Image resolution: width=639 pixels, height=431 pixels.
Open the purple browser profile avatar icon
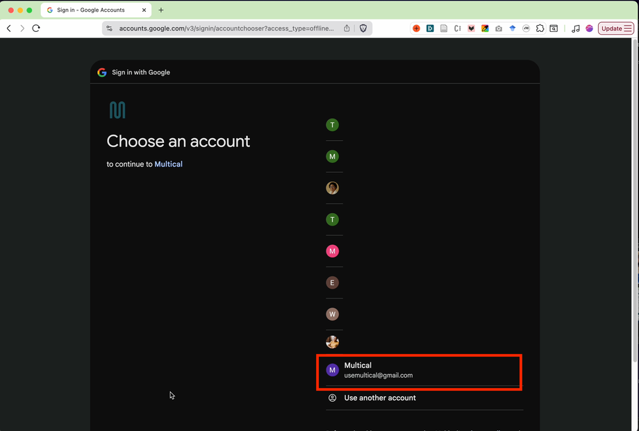[x=589, y=28]
